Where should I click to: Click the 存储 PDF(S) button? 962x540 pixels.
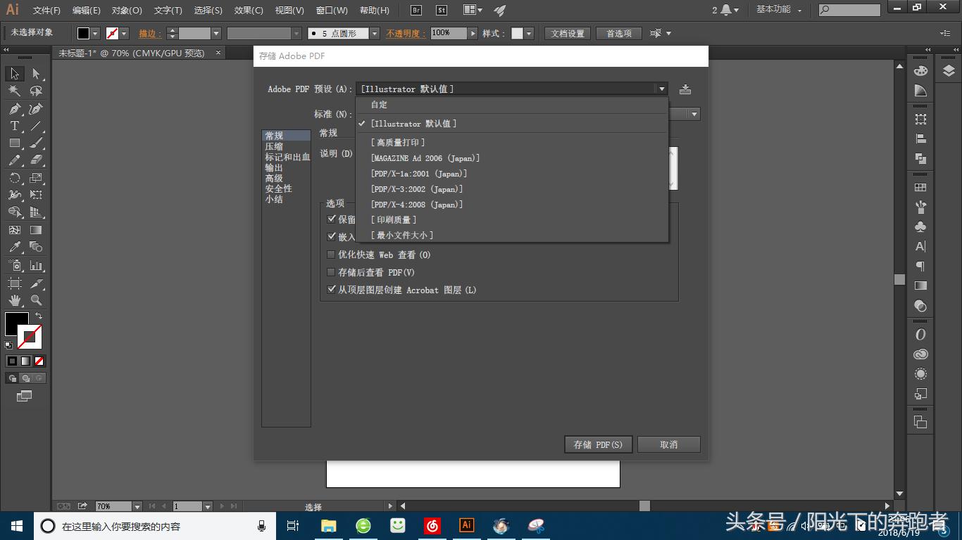(597, 444)
